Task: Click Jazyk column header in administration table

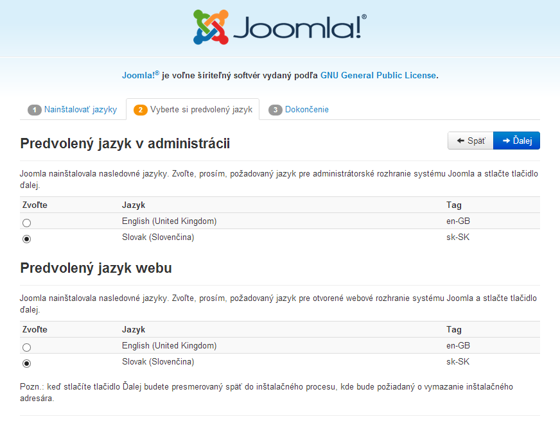Action: point(134,205)
